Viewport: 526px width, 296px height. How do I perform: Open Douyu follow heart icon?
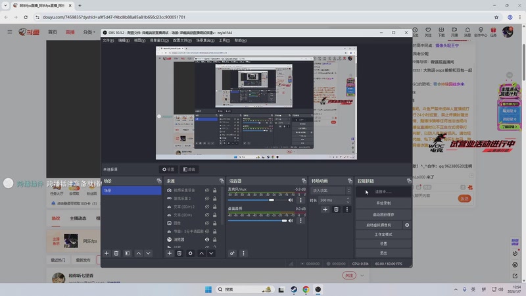point(428,32)
